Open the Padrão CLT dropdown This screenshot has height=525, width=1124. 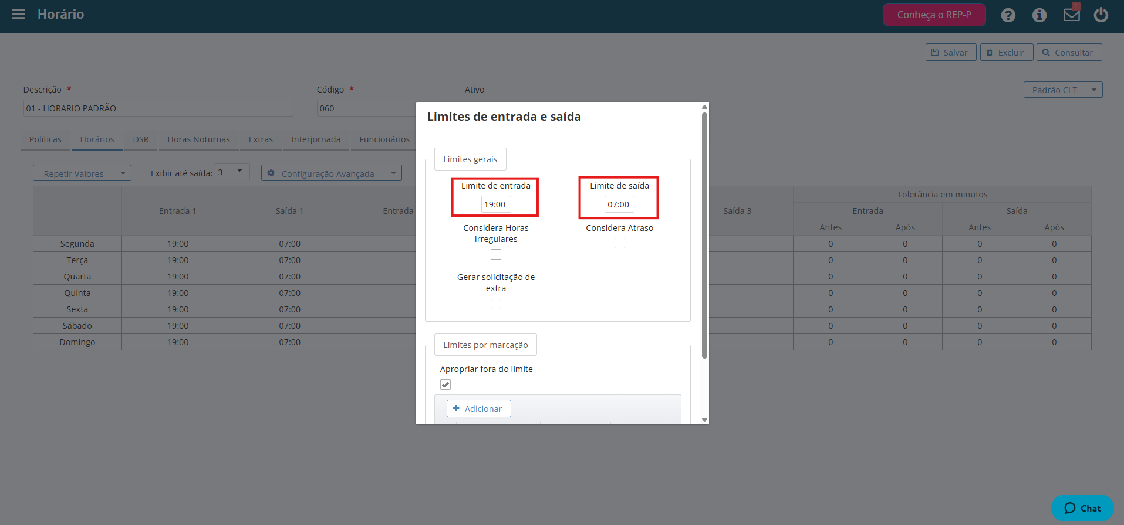(x=1063, y=90)
